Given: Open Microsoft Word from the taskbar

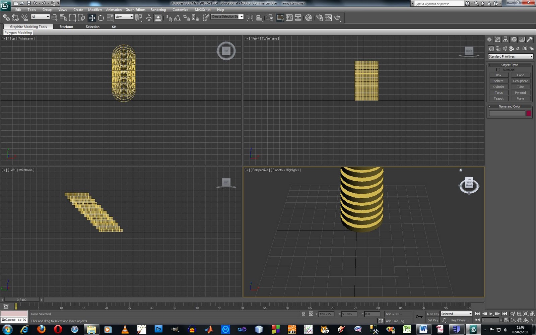Looking at the screenshot, I should point(423,329).
